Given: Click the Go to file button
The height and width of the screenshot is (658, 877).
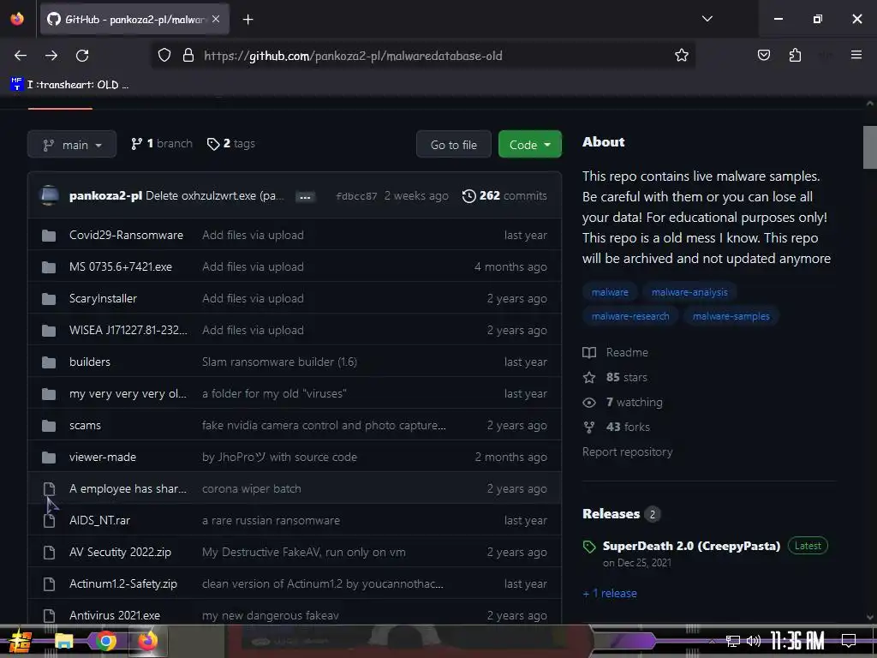Looking at the screenshot, I should [x=454, y=145].
